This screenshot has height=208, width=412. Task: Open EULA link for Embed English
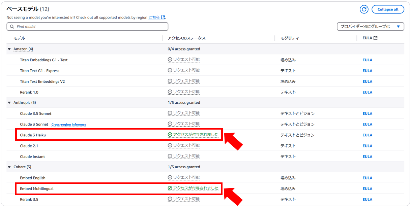[367, 178]
